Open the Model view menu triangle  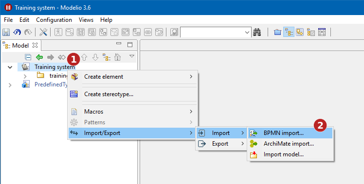pyautogui.click(x=131, y=56)
